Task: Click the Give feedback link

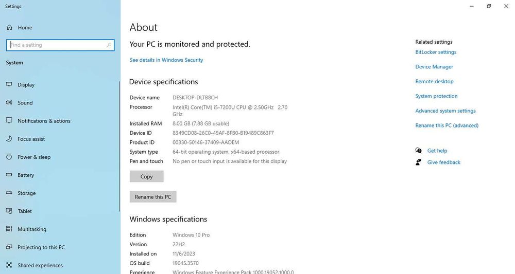Action: click(x=444, y=162)
